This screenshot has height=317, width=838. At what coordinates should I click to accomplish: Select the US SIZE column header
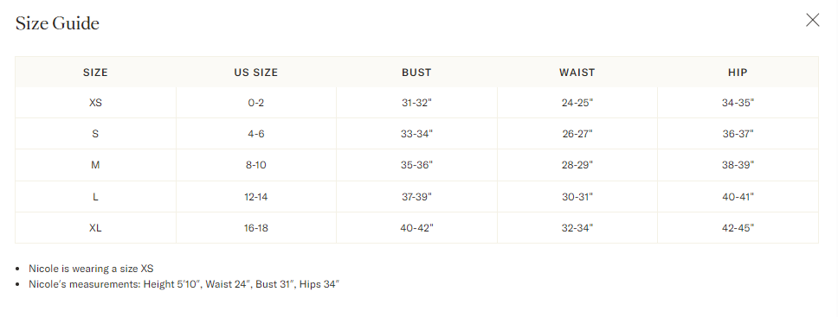click(x=256, y=73)
